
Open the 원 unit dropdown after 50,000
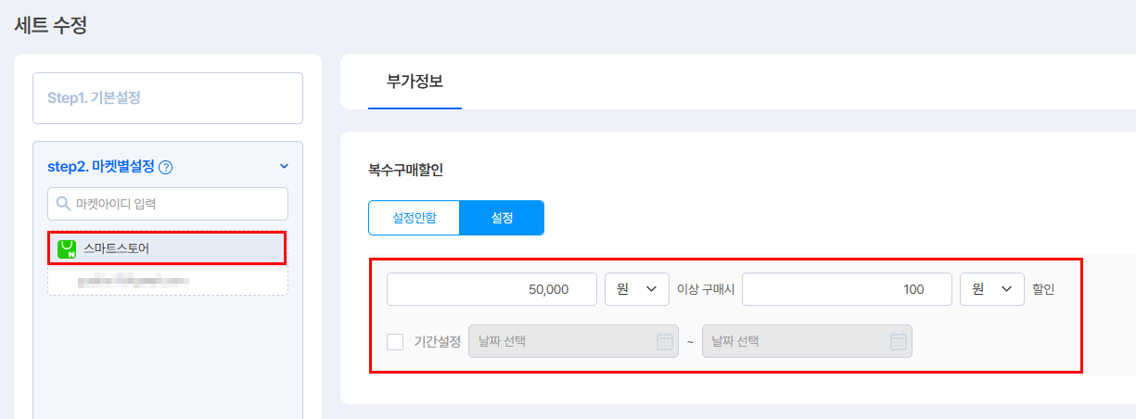tap(636, 289)
